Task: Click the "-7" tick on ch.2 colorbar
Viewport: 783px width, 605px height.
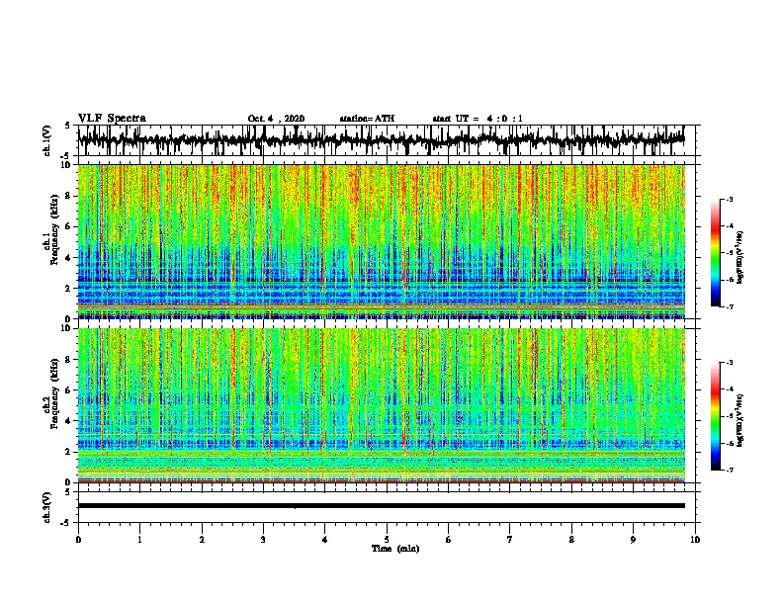Action: click(x=729, y=470)
